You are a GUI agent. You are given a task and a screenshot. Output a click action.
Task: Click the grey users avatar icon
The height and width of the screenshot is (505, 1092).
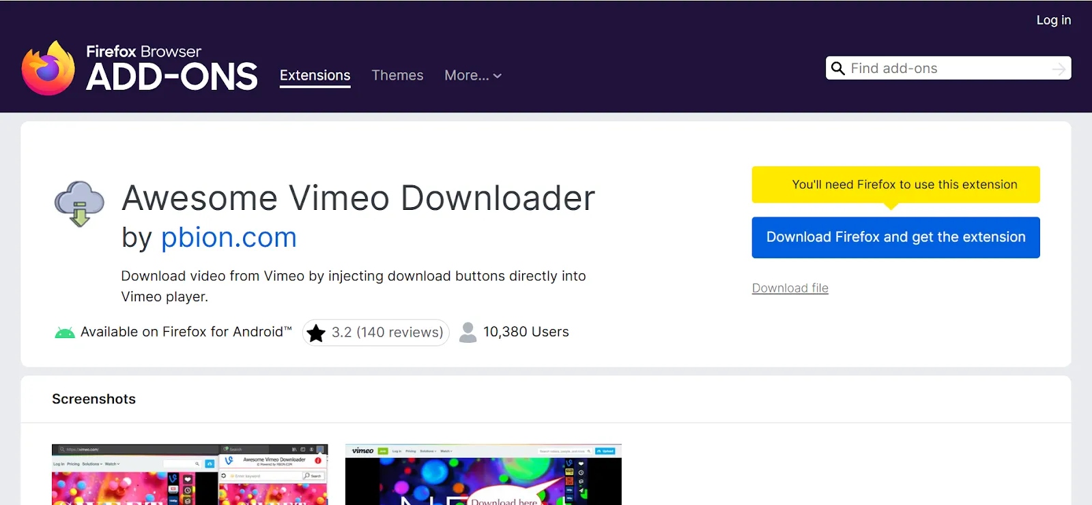point(468,332)
